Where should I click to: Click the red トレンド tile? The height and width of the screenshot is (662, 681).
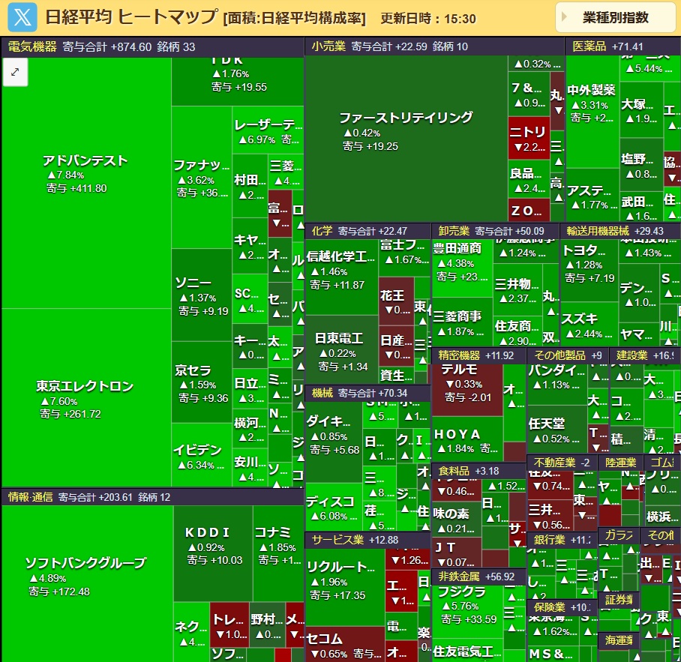pyautogui.click(x=229, y=625)
